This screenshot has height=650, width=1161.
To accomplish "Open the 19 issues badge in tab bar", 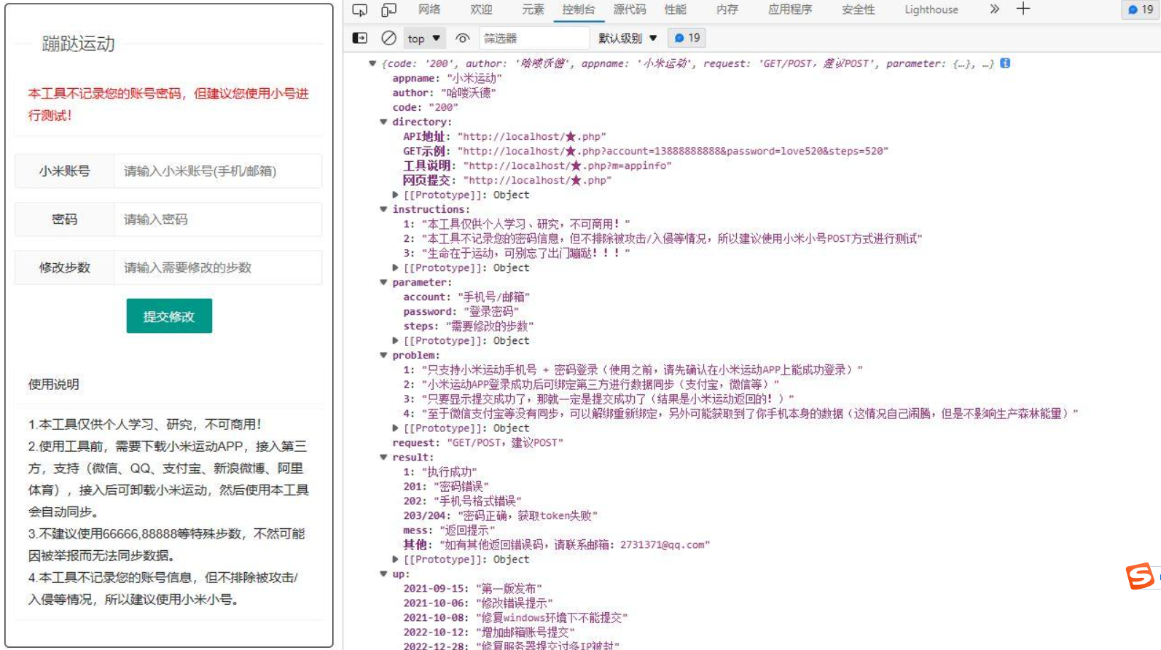I will [x=1141, y=9].
